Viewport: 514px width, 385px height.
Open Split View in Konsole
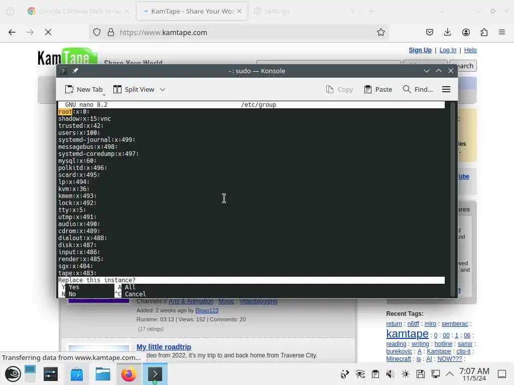[x=134, y=89]
